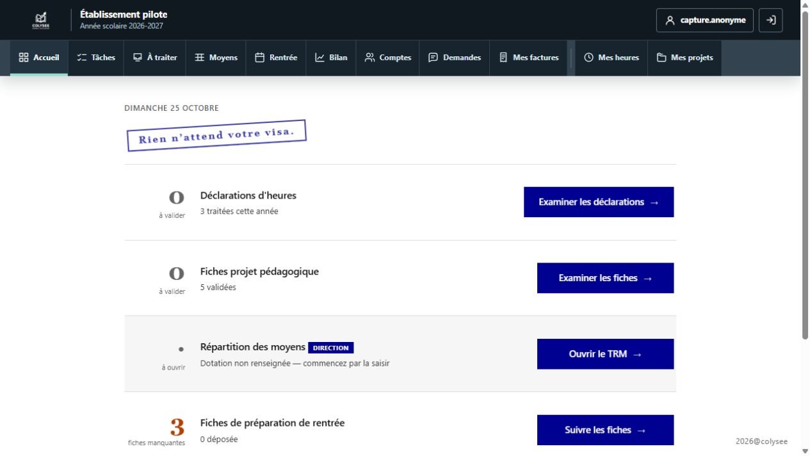Click the 'DIMANCHE 25 OCTOBRE' date label

(x=172, y=108)
